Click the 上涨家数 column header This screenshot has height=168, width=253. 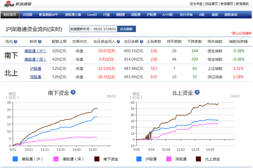154,42
